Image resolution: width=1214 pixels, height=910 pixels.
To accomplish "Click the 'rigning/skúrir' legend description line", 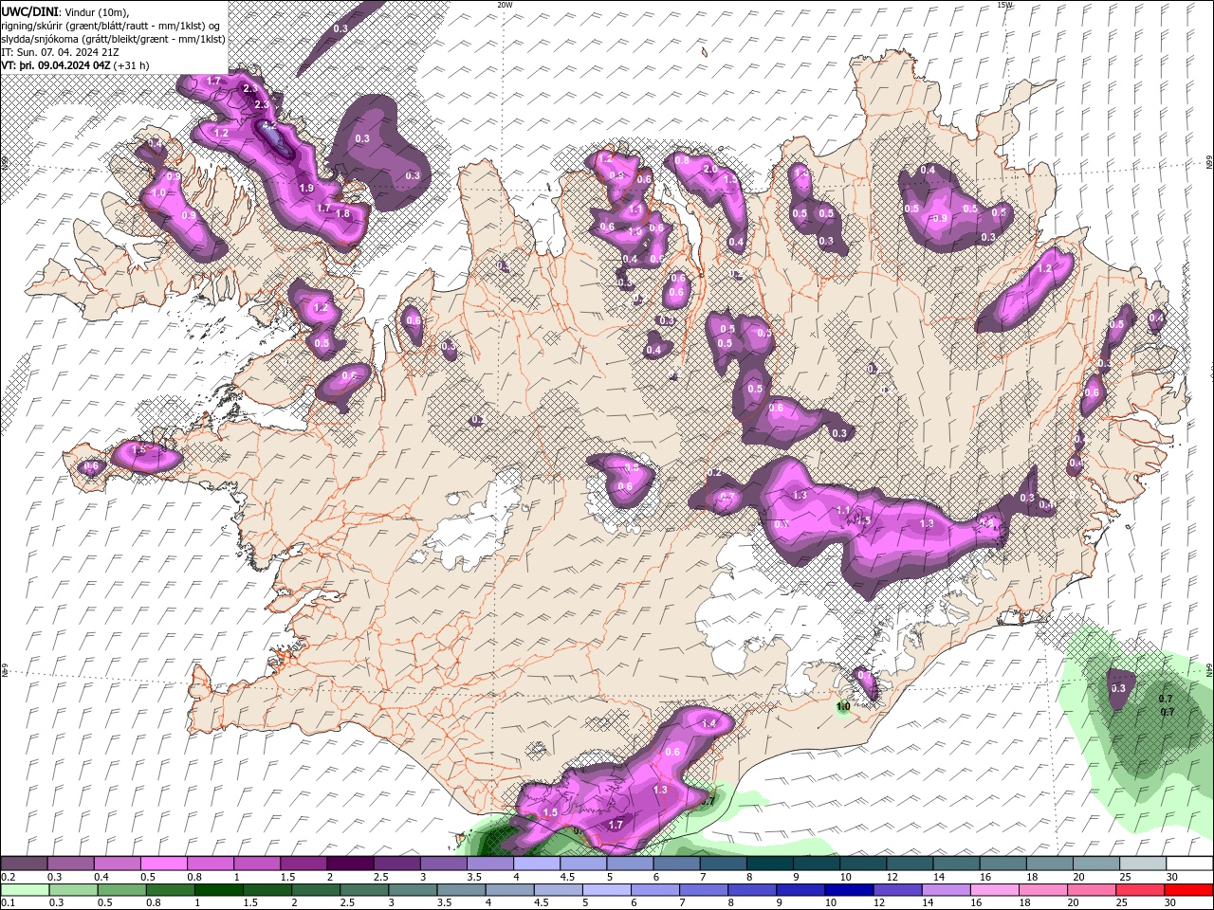I will [x=112, y=26].
